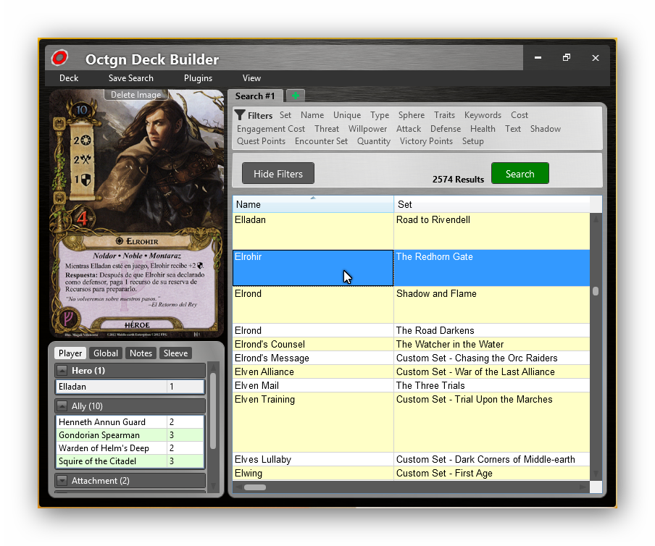
Task: Switch to the Notes tab
Action: tap(141, 353)
